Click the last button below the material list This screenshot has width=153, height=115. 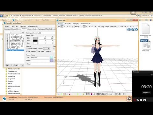22,65
